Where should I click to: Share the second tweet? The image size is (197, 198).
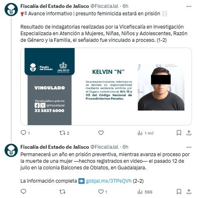189,192
